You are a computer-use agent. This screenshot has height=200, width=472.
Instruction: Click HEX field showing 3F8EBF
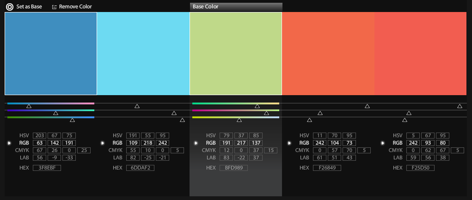pos(47,168)
